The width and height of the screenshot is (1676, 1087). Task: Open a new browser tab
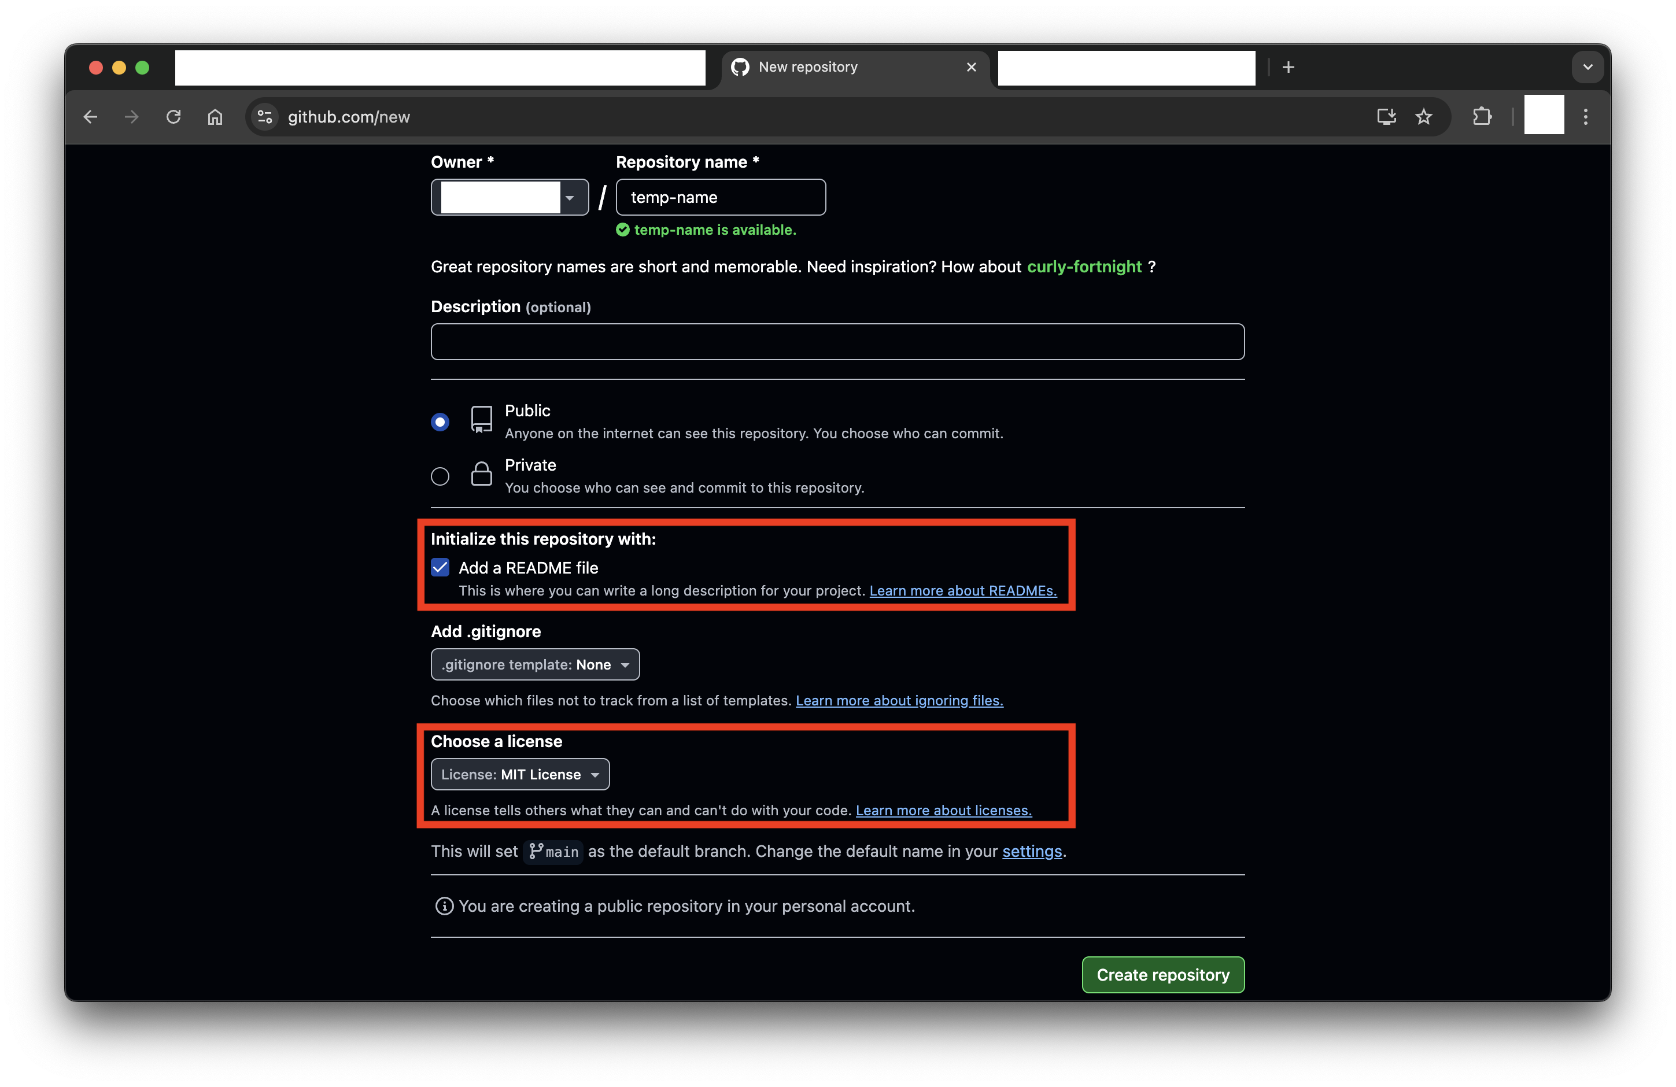1288,67
